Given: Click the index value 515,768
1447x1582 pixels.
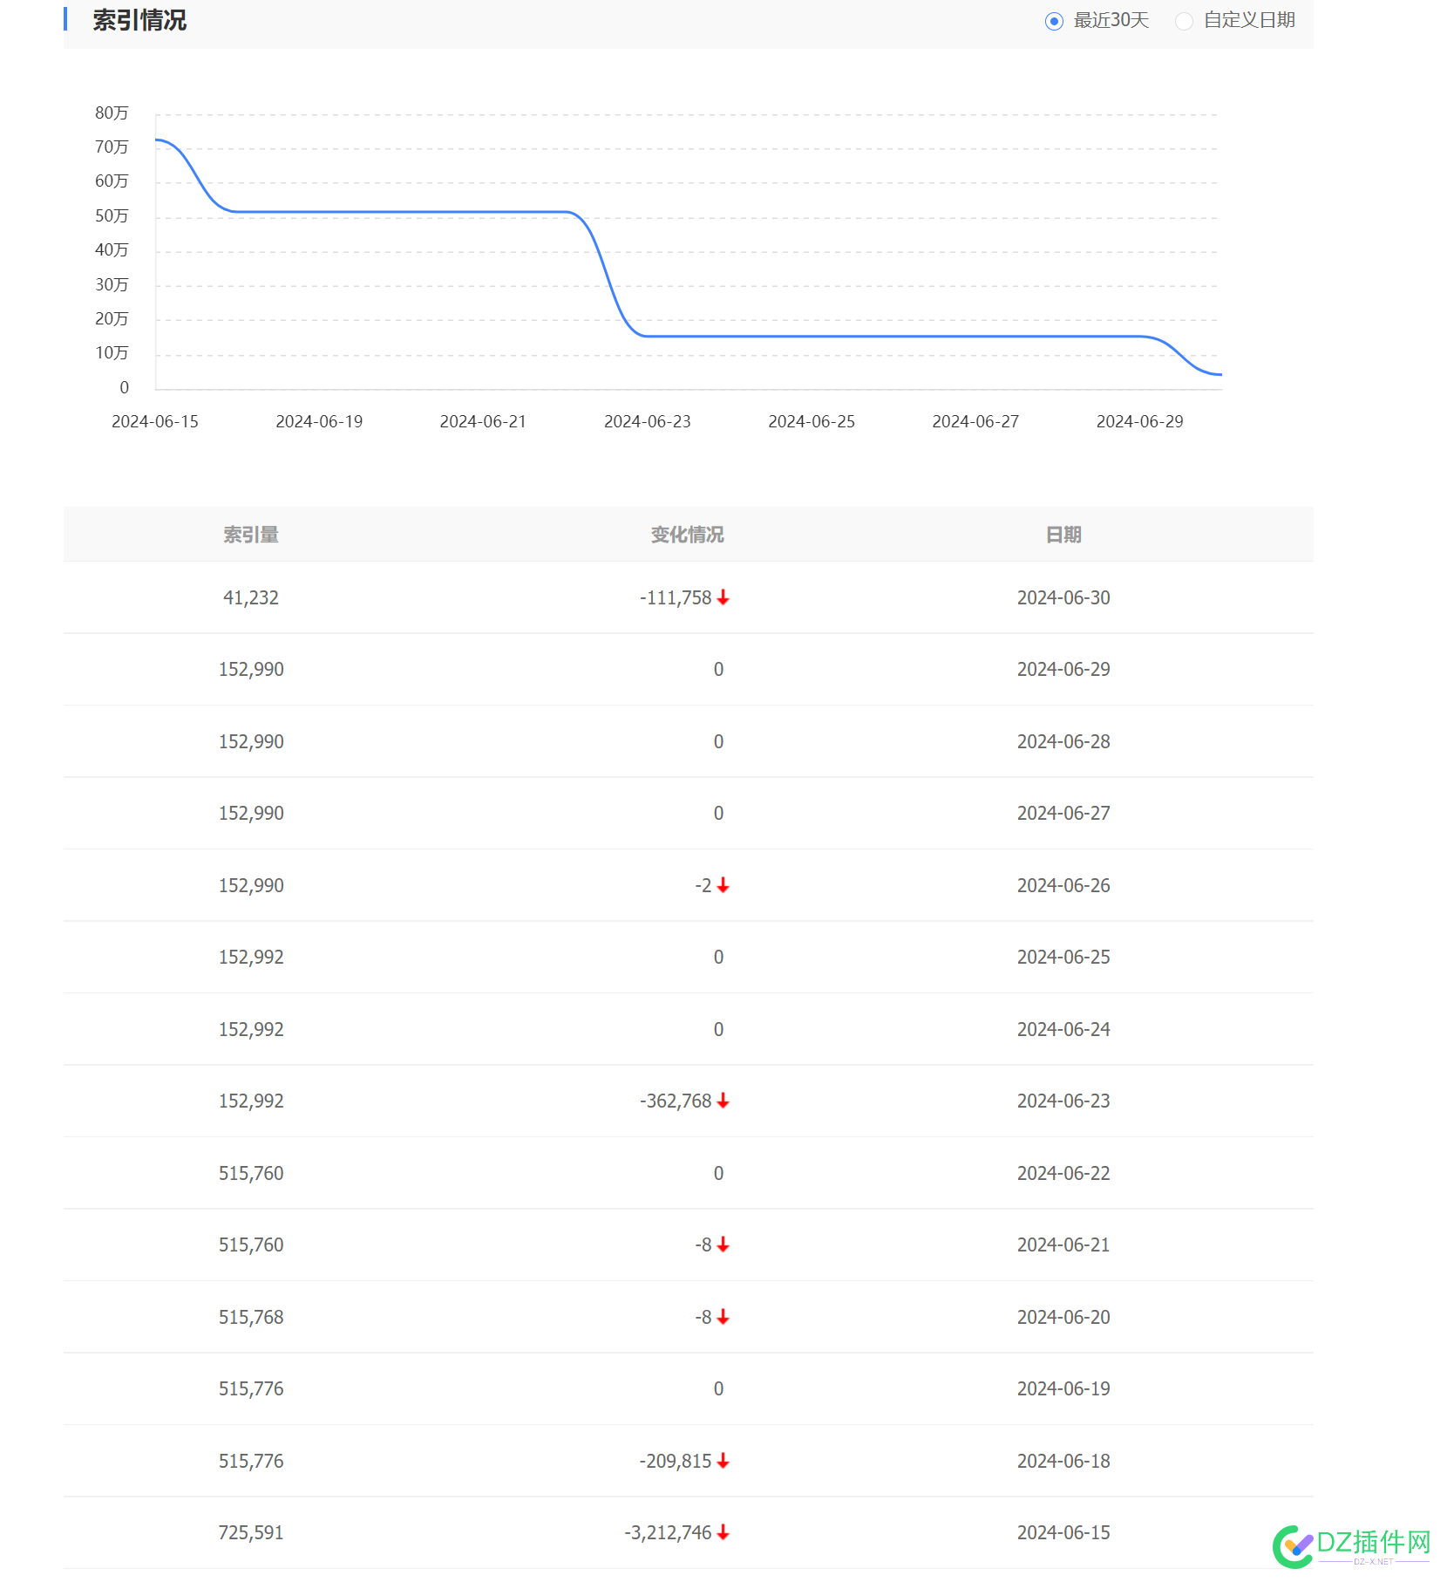Looking at the screenshot, I should (x=251, y=1317).
